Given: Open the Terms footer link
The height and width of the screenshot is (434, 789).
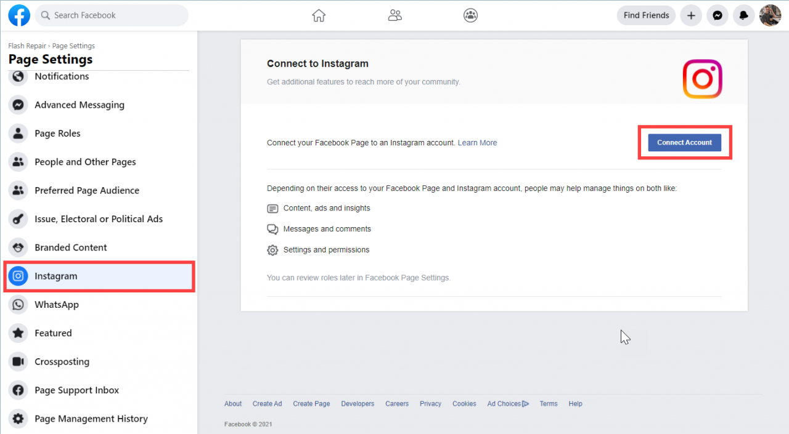Looking at the screenshot, I should coord(549,404).
